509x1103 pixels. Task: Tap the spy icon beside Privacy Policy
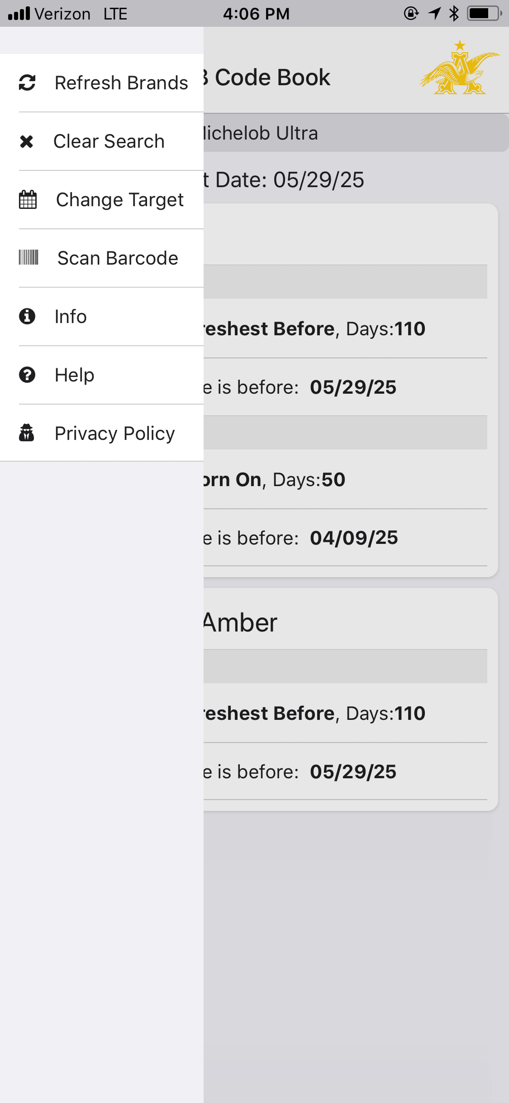[27, 433]
